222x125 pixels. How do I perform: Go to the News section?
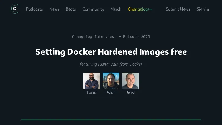[x=54, y=9]
